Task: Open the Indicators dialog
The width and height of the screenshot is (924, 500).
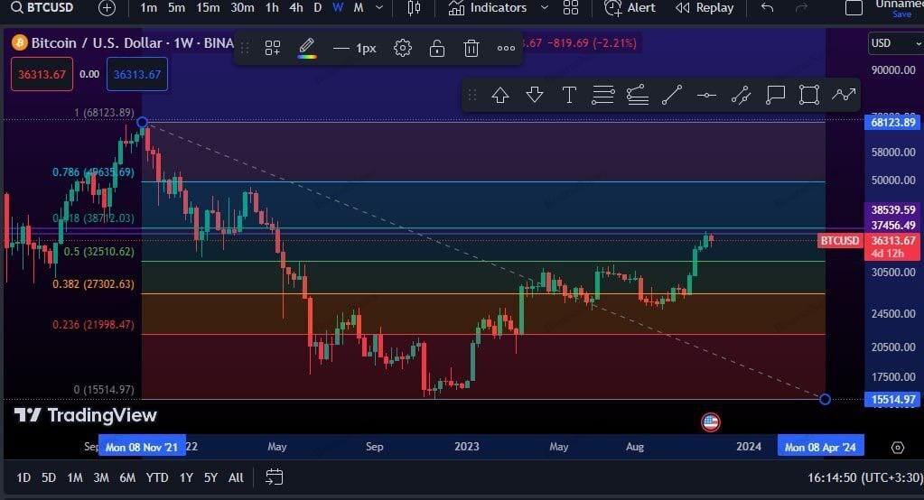Action: click(488, 7)
